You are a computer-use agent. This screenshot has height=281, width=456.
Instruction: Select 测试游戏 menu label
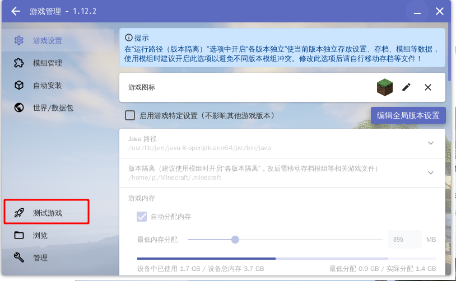point(48,213)
